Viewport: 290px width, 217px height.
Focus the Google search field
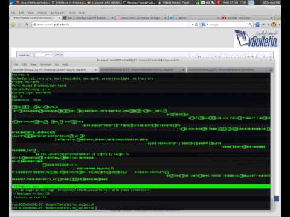click(228, 24)
